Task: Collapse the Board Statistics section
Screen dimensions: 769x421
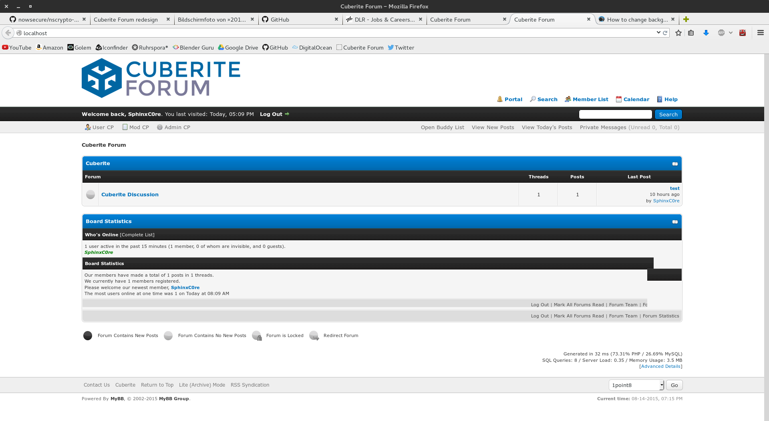Action: [x=675, y=222]
